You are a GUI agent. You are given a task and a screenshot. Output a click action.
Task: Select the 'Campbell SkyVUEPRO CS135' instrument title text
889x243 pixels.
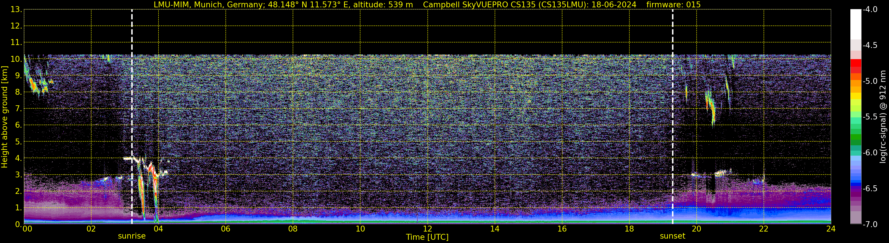tap(479, 4)
